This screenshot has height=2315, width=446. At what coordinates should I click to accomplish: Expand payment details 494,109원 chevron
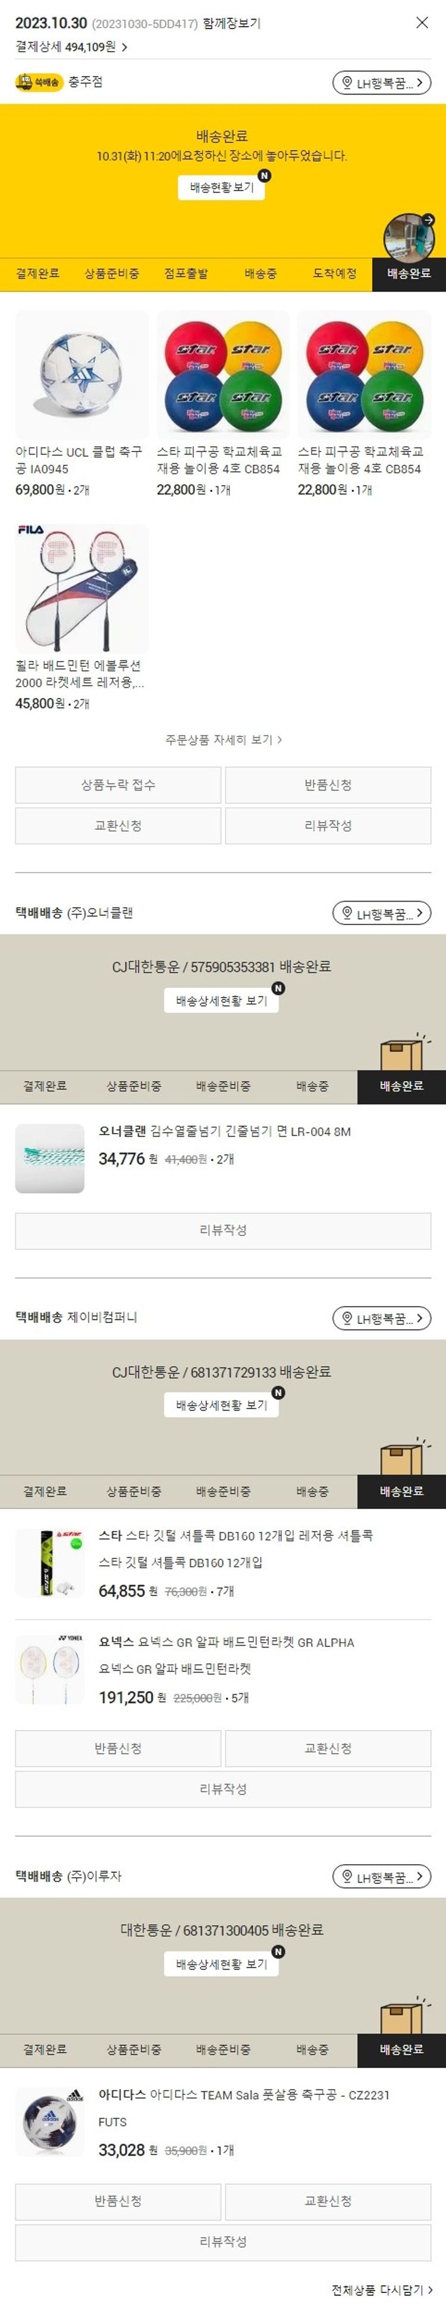(x=124, y=47)
